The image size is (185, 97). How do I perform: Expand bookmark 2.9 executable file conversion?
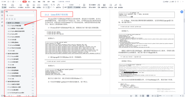(7, 48)
